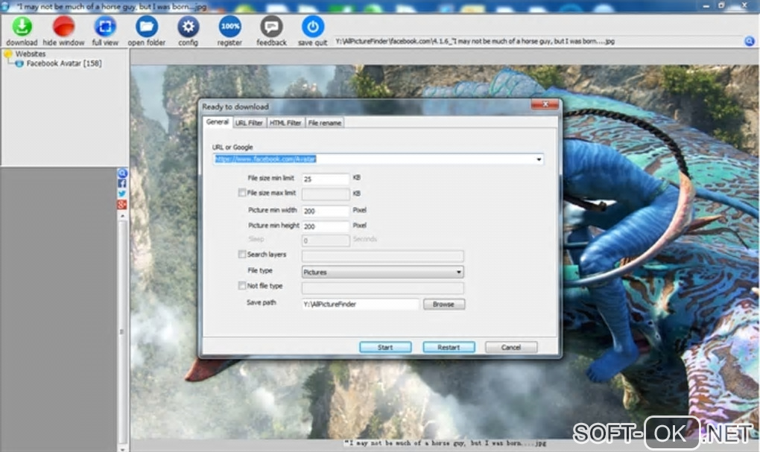Click the magnifier icon in the side strip
Screen dimensions: 760x452
122,173
